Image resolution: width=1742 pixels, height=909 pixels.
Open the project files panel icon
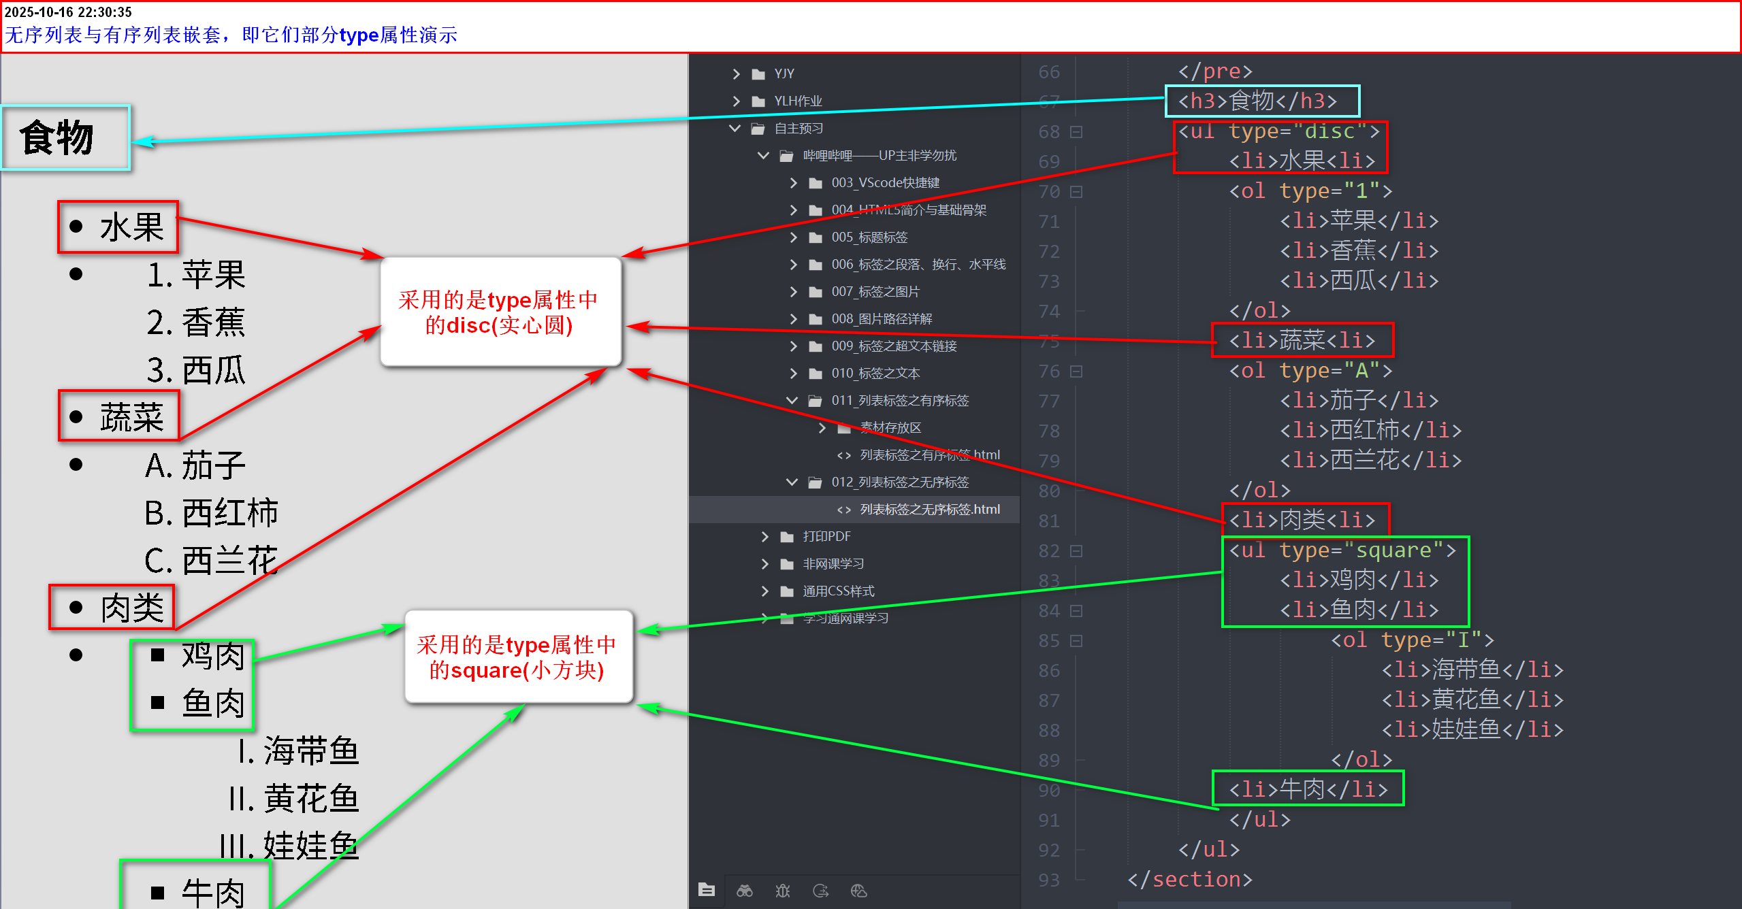(707, 890)
